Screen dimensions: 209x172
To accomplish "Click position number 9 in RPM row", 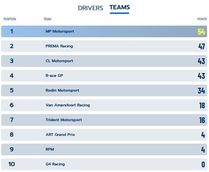I will 12,149.
